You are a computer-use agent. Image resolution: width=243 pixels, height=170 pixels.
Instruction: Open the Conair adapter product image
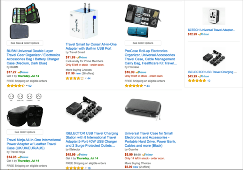84,21
